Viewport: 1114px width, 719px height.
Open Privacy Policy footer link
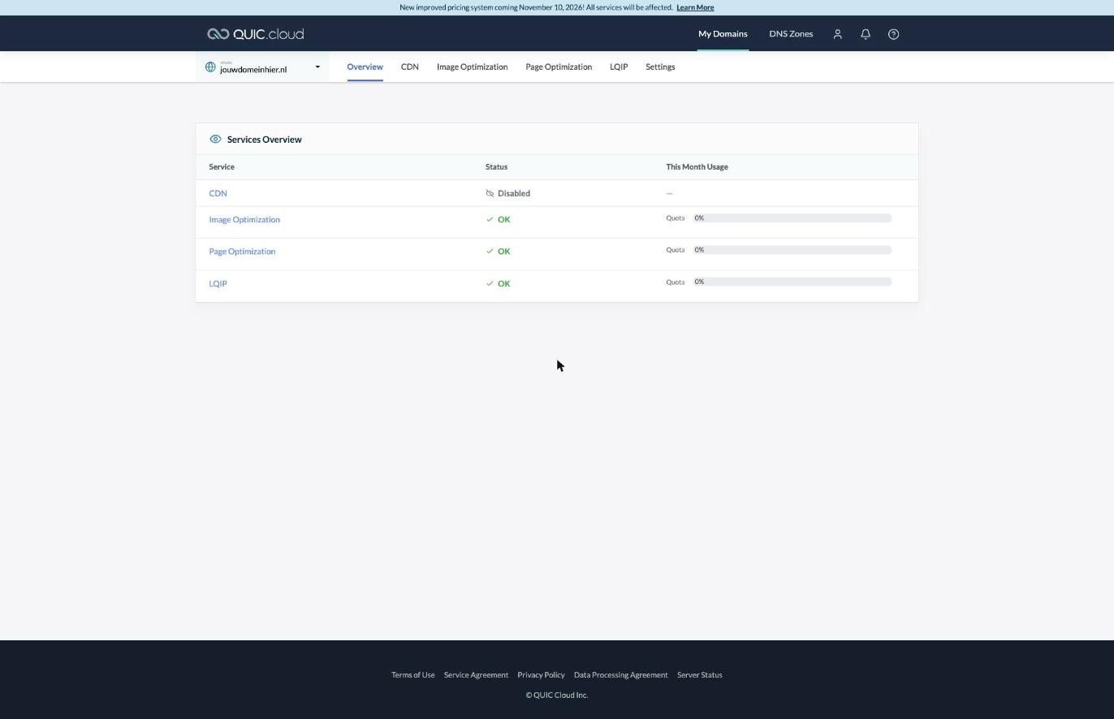pyautogui.click(x=541, y=675)
